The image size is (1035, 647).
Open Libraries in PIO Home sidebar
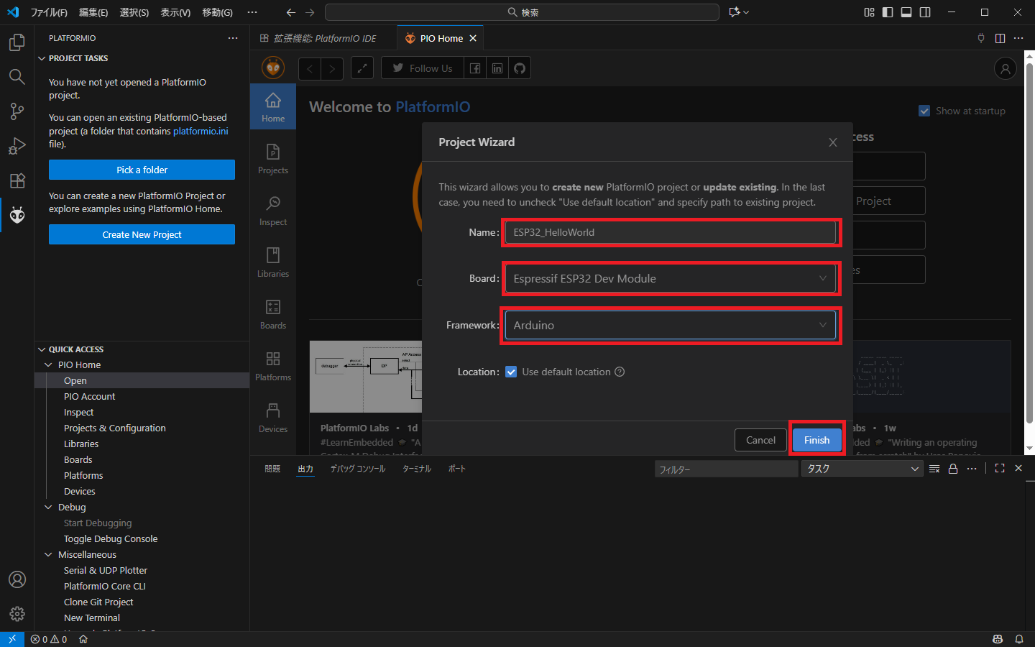click(x=273, y=262)
